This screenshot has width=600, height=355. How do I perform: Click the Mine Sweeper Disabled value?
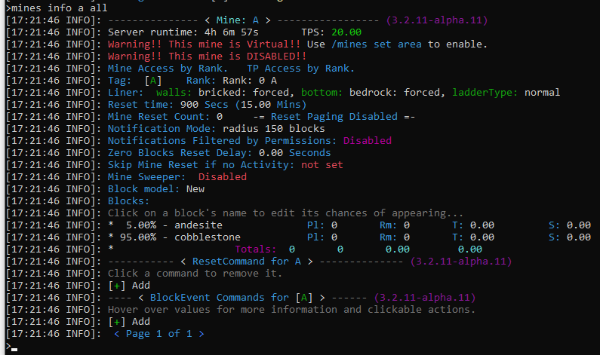tap(223, 177)
